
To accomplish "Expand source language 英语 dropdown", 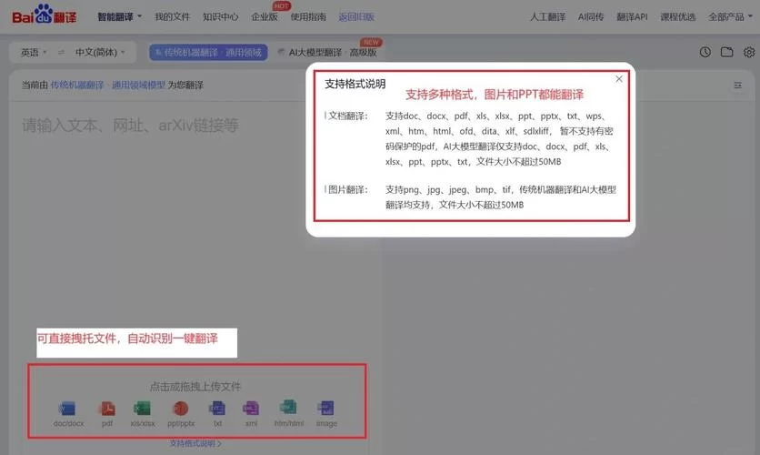I will coord(34,52).
